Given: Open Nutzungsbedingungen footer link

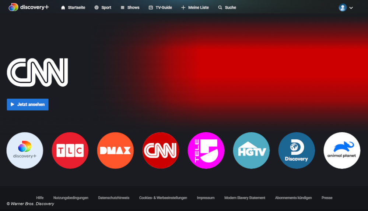Looking at the screenshot, I should point(71,198).
